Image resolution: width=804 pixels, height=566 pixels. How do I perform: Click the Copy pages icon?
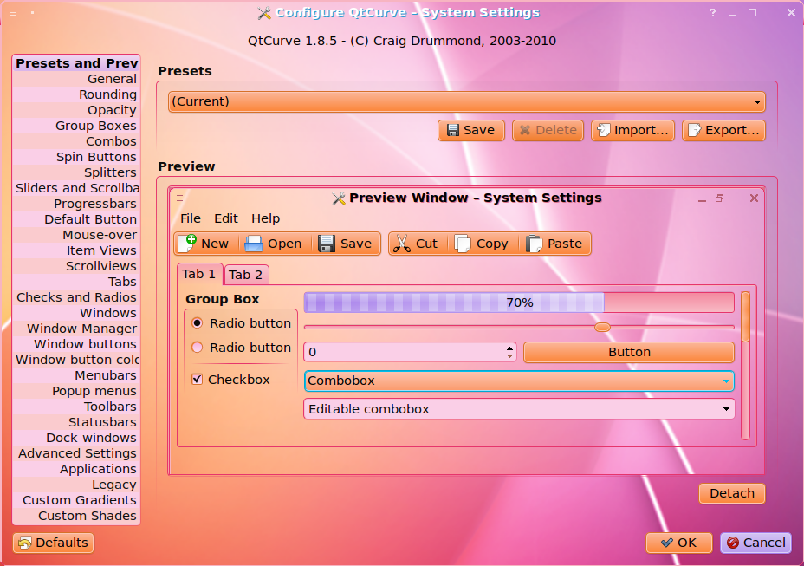[x=463, y=244]
